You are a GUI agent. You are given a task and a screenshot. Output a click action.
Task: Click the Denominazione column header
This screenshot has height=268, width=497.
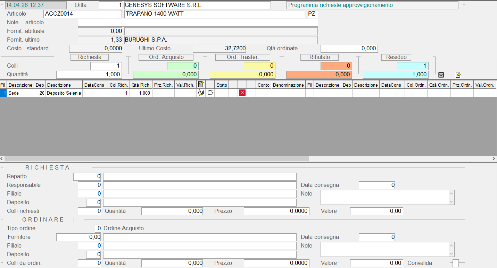pos(288,85)
